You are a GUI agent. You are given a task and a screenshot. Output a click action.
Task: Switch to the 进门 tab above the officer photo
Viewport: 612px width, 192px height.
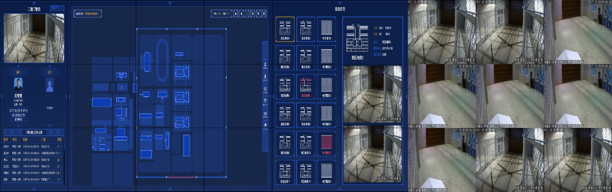(18, 72)
